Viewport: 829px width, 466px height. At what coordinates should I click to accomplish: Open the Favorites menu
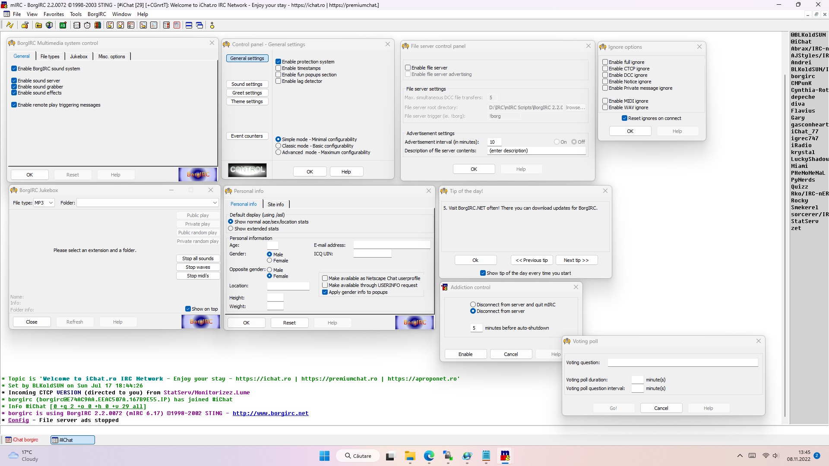point(54,14)
